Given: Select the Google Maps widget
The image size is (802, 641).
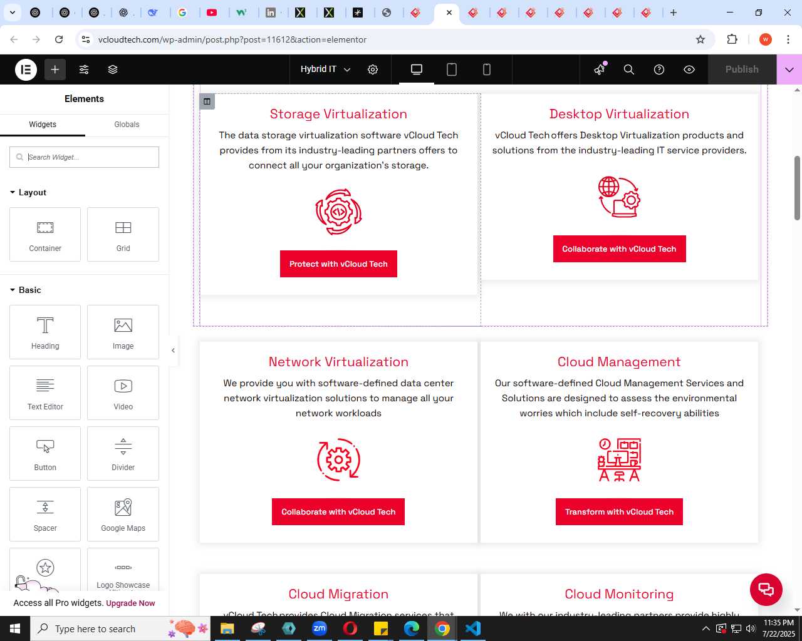Looking at the screenshot, I should (x=123, y=514).
